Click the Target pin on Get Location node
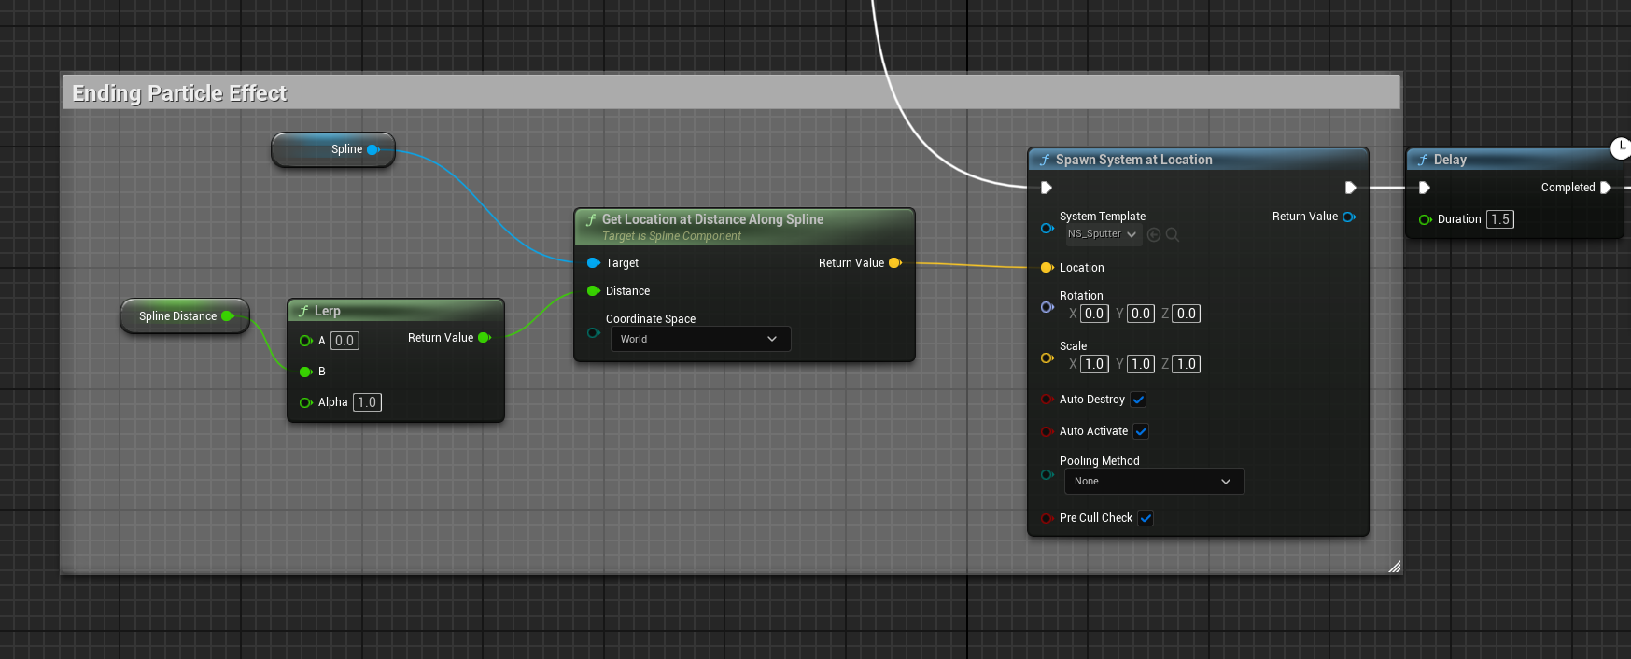The image size is (1631, 659). [593, 263]
